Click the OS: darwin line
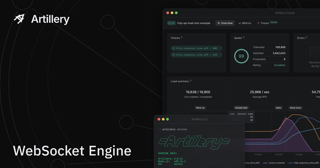 coord(170,164)
